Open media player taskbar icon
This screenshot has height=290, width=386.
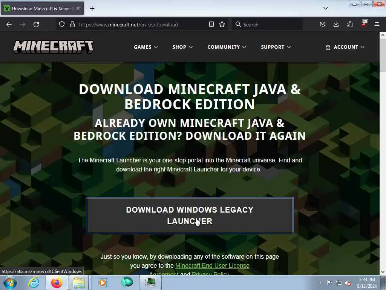coord(103,282)
